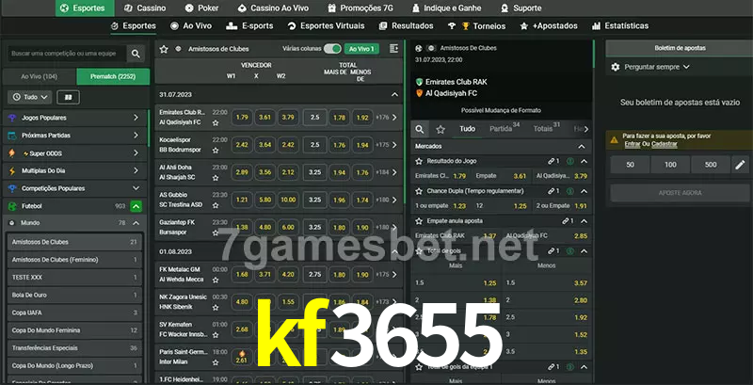Favorite the Kocaelispor vs BB Bodrumspor match
Screen dimensions: 753x385
pyautogui.click(x=216, y=151)
